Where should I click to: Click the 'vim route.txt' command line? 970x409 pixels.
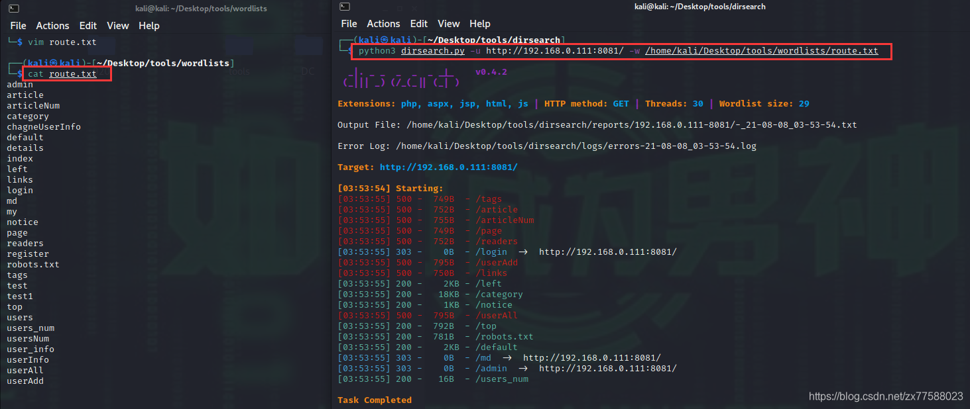[x=62, y=42]
